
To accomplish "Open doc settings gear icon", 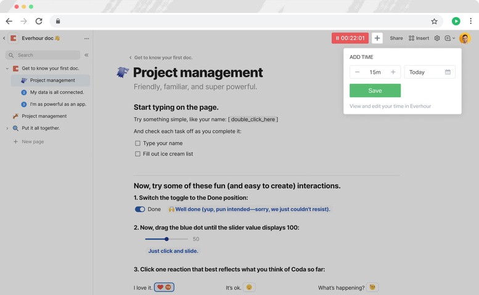I will pos(437,38).
